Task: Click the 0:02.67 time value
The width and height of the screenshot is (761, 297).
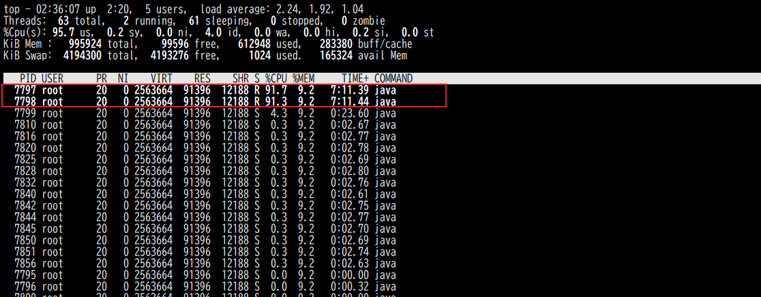Action: 349,125
